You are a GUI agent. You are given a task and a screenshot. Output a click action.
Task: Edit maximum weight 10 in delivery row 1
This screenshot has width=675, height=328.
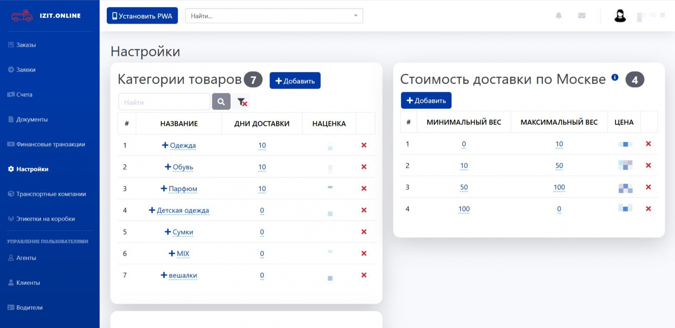click(x=559, y=144)
